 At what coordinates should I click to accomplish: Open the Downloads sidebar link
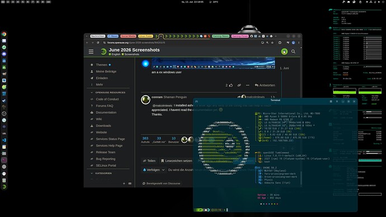click(x=103, y=126)
